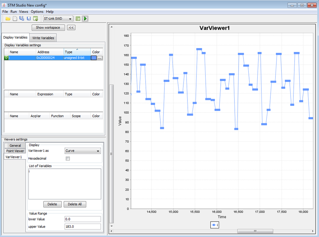Click the Expression column header
Image resolution: width=319 pixels, height=237 pixels.
[x=50, y=94]
